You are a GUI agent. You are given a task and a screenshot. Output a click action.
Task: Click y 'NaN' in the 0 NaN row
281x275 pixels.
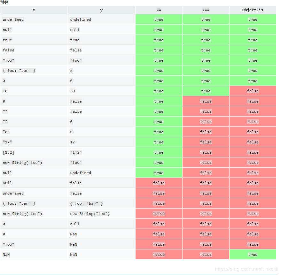[x=74, y=234]
